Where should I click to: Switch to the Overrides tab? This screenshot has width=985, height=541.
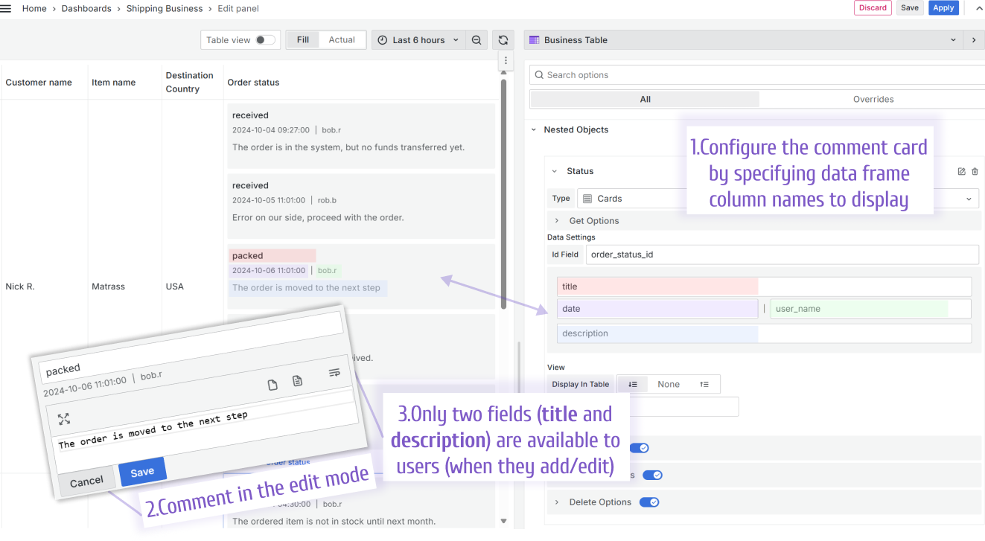pyautogui.click(x=873, y=98)
